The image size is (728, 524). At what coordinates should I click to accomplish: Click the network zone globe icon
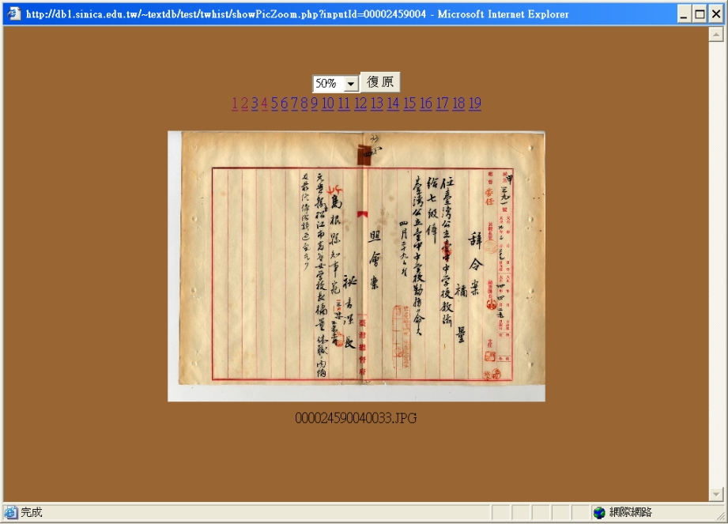pos(599,513)
